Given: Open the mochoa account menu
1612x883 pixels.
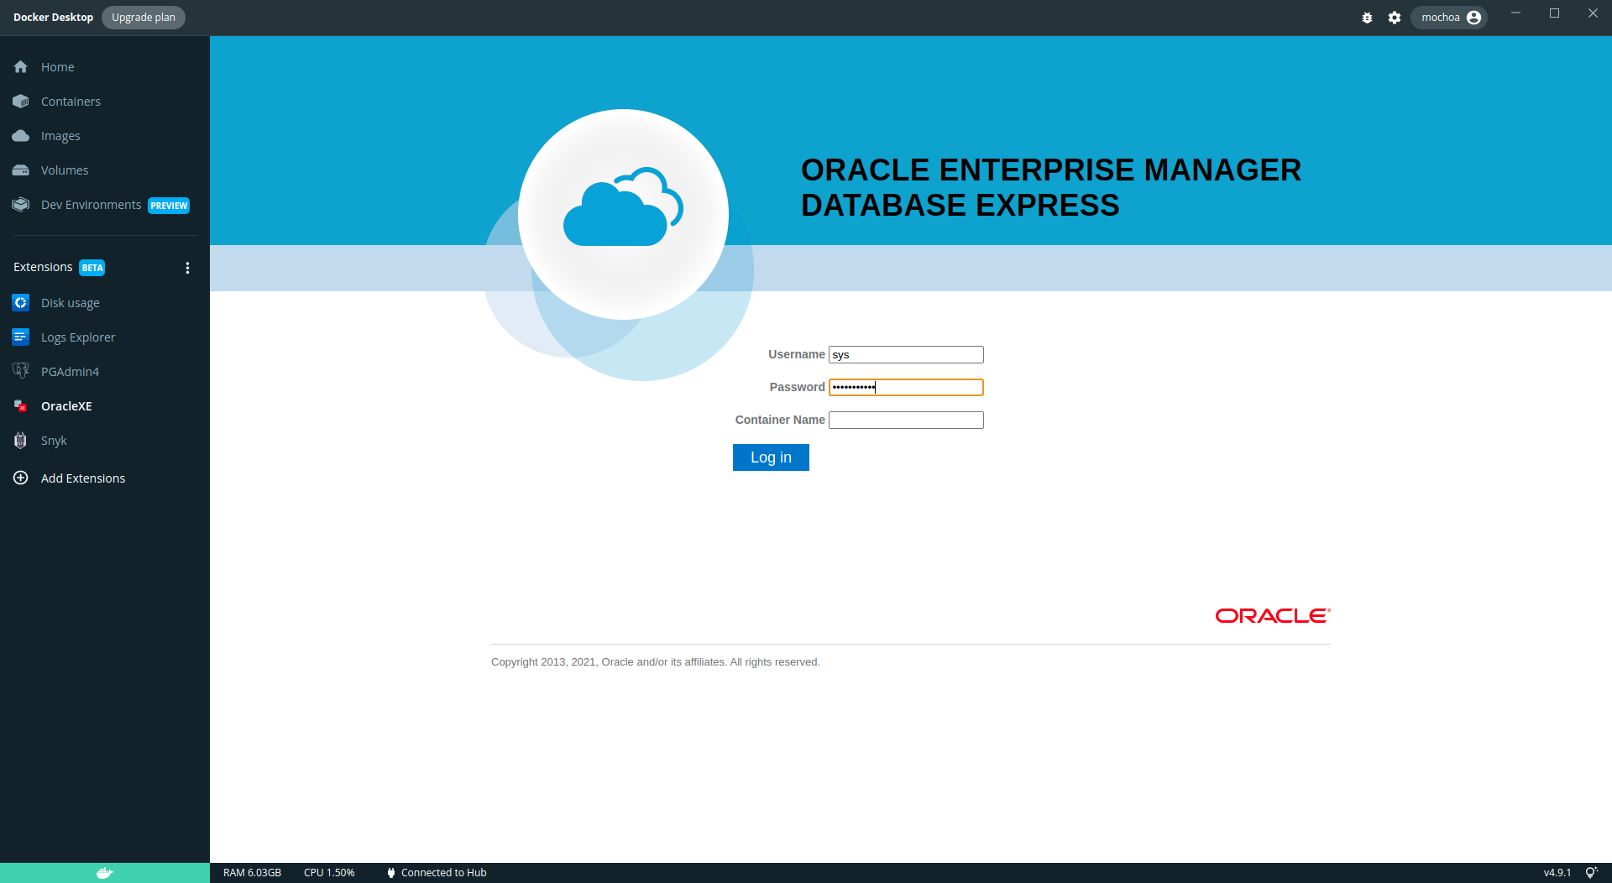Looking at the screenshot, I should 1449,18.
